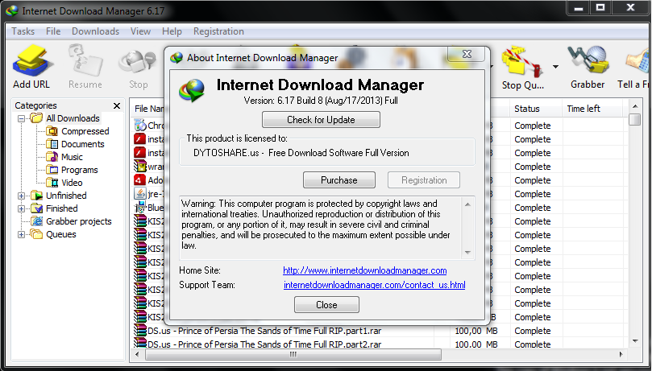The image size is (652, 371).
Task: Expand the Queues tree node
Action: [x=21, y=234]
